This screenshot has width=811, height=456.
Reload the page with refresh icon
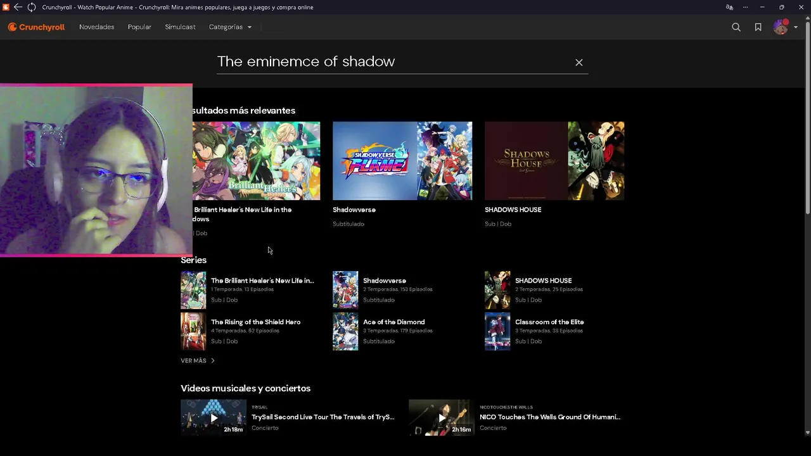click(31, 7)
